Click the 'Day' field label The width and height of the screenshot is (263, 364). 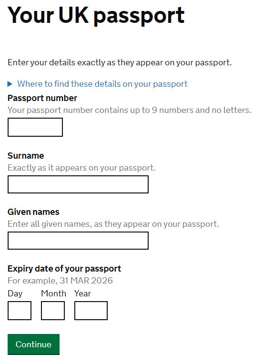[x=15, y=293]
